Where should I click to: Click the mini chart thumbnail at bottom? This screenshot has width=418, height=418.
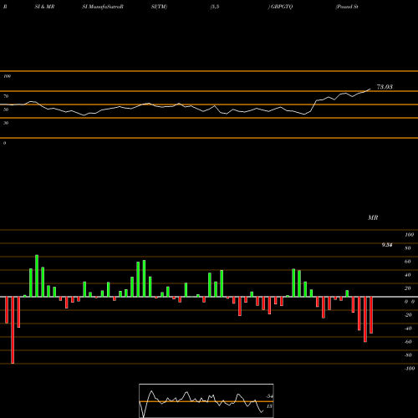pyautogui.click(x=206, y=400)
